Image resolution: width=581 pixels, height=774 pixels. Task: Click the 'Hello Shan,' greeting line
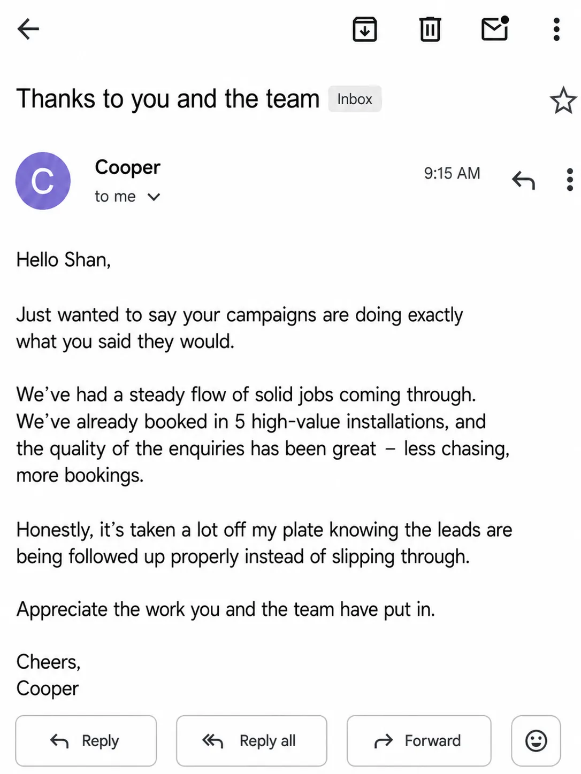(x=64, y=260)
